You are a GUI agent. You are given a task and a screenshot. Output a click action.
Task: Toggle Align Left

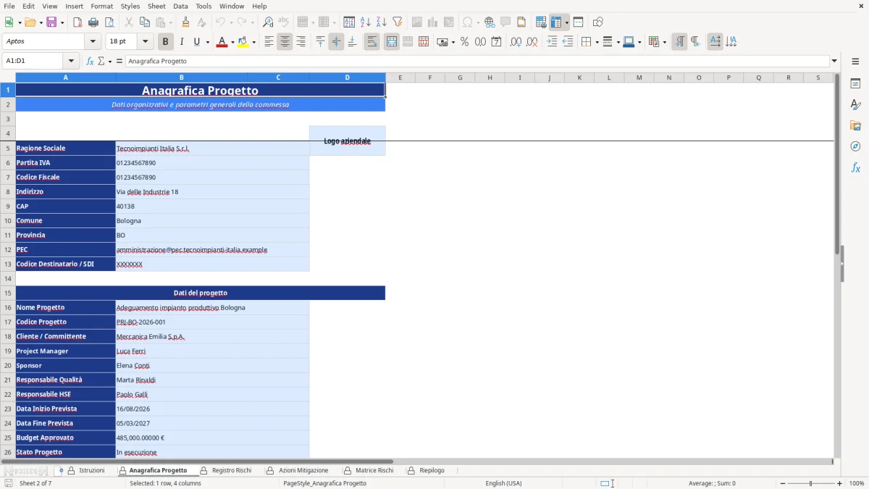pyautogui.click(x=269, y=42)
